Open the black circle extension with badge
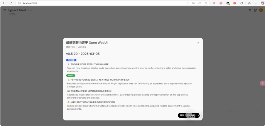Screen dimensions: 265x126 pos(228,3)
